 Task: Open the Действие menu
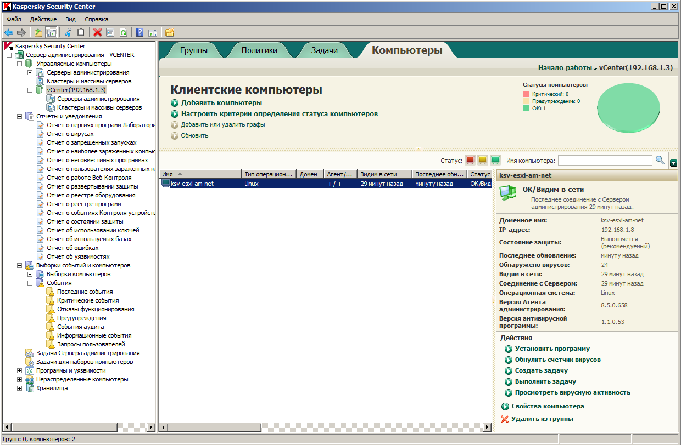click(43, 19)
